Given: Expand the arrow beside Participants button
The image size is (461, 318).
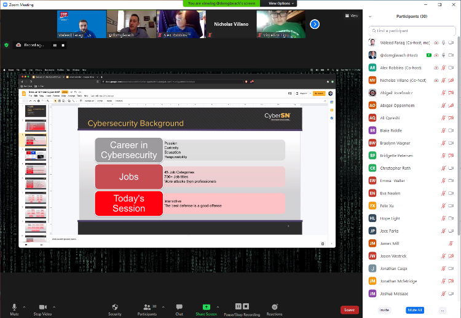Looking at the screenshot, I should click(x=163, y=307).
